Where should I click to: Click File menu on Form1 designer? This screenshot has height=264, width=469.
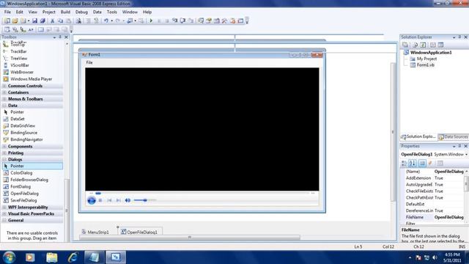click(89, 62)
